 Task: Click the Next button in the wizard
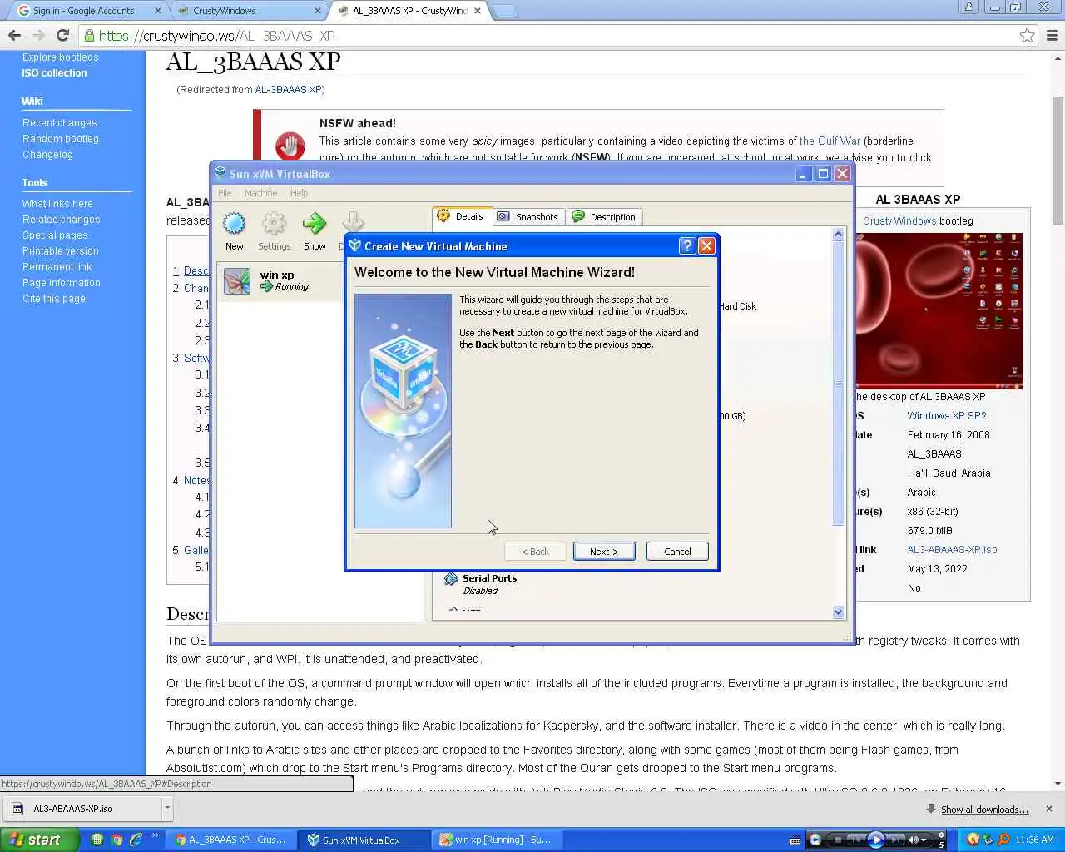(x=604, y=552)
